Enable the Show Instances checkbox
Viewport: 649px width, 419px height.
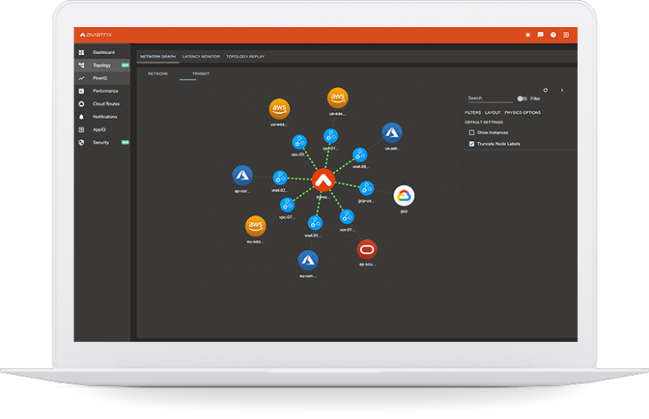[472, 133]
